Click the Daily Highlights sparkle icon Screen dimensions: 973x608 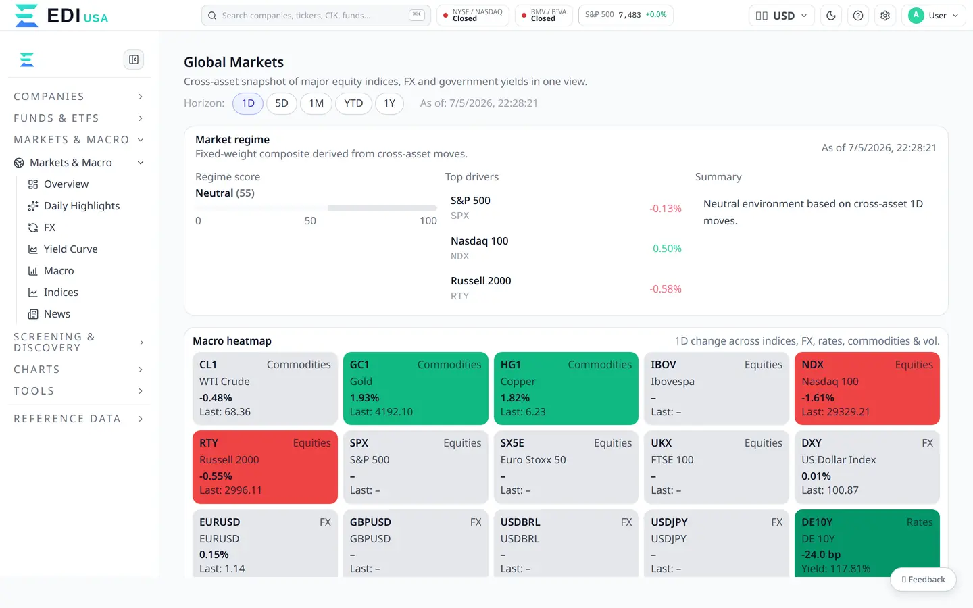(x=33, y=206)
